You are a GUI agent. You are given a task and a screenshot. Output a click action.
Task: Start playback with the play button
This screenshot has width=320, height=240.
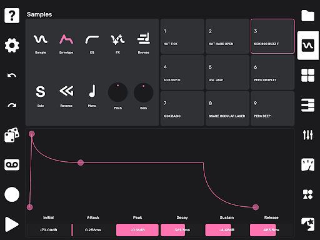point(12,224)
